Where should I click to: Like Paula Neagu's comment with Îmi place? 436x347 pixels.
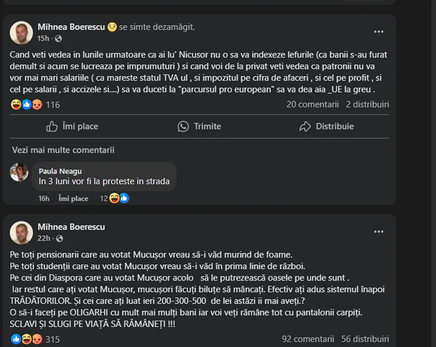click(x=74, y=199)
